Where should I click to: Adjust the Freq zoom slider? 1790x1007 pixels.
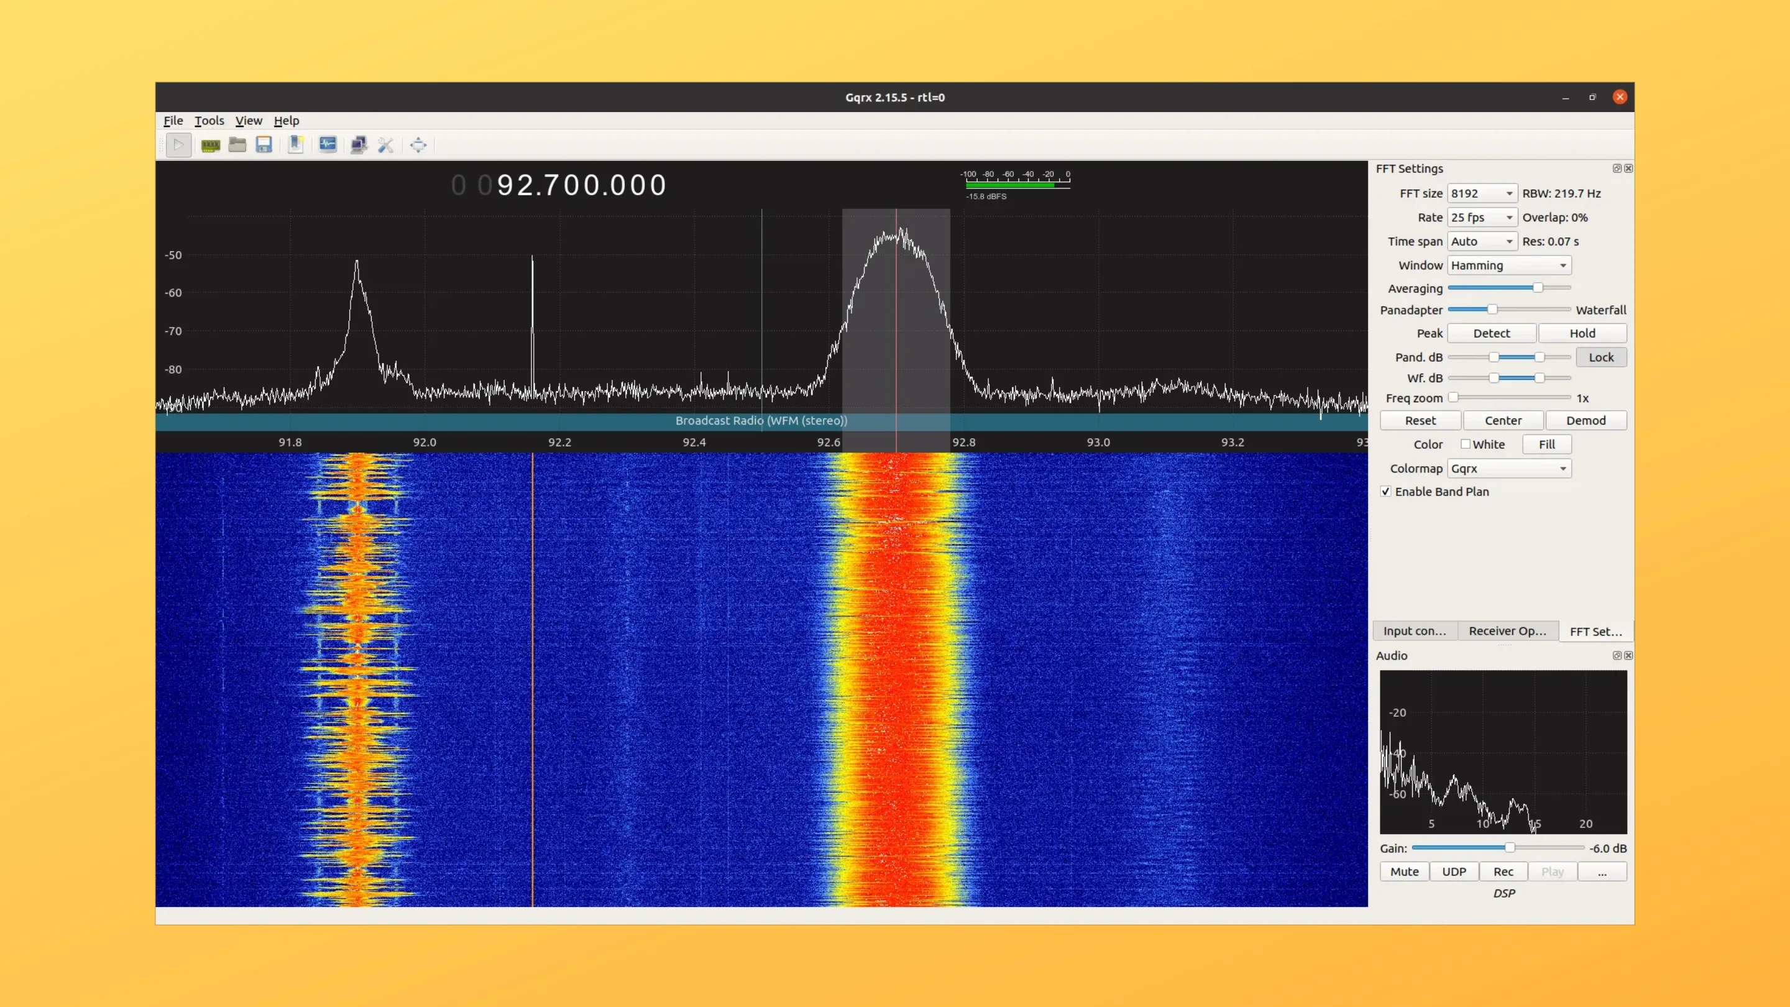coord(1508,398)
